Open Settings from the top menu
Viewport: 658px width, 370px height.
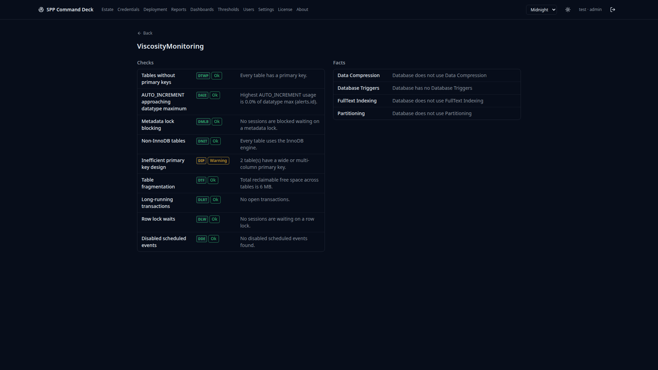266,10
